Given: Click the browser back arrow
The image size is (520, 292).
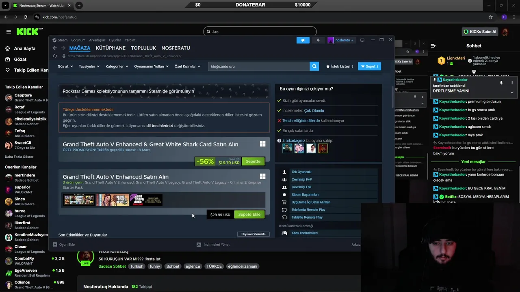Looking at the screenshot, I should (6, 17).
